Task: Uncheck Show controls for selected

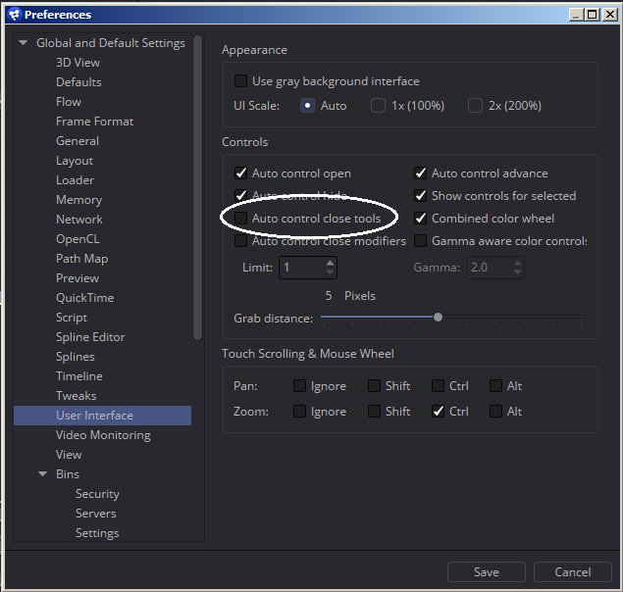Action: click(x=420, y=195)
